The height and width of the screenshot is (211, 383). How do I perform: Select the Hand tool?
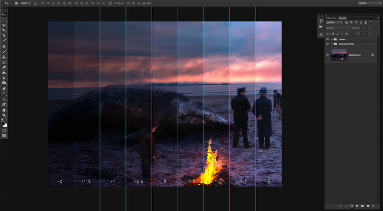[4, 110]
